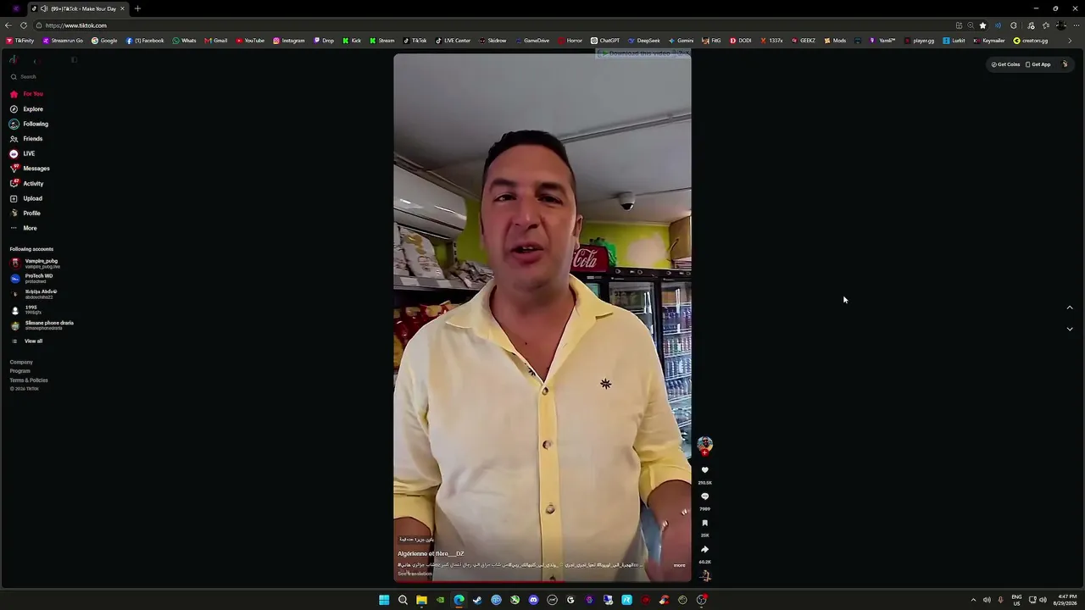
Task: Open Windows taskbar search
Action: 403,600
